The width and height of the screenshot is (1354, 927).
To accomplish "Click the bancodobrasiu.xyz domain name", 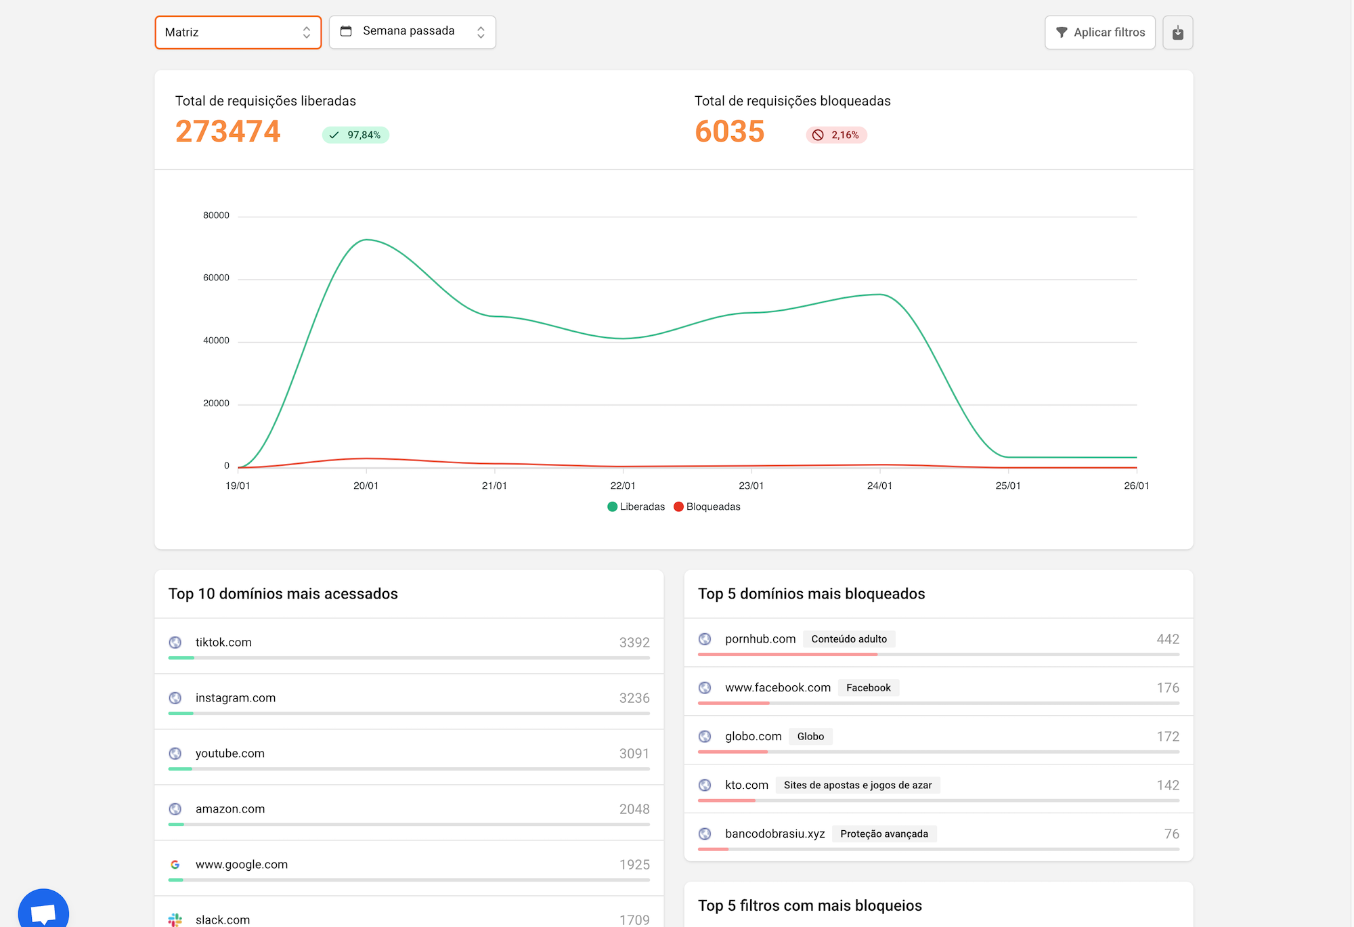I will pos(775,834).
